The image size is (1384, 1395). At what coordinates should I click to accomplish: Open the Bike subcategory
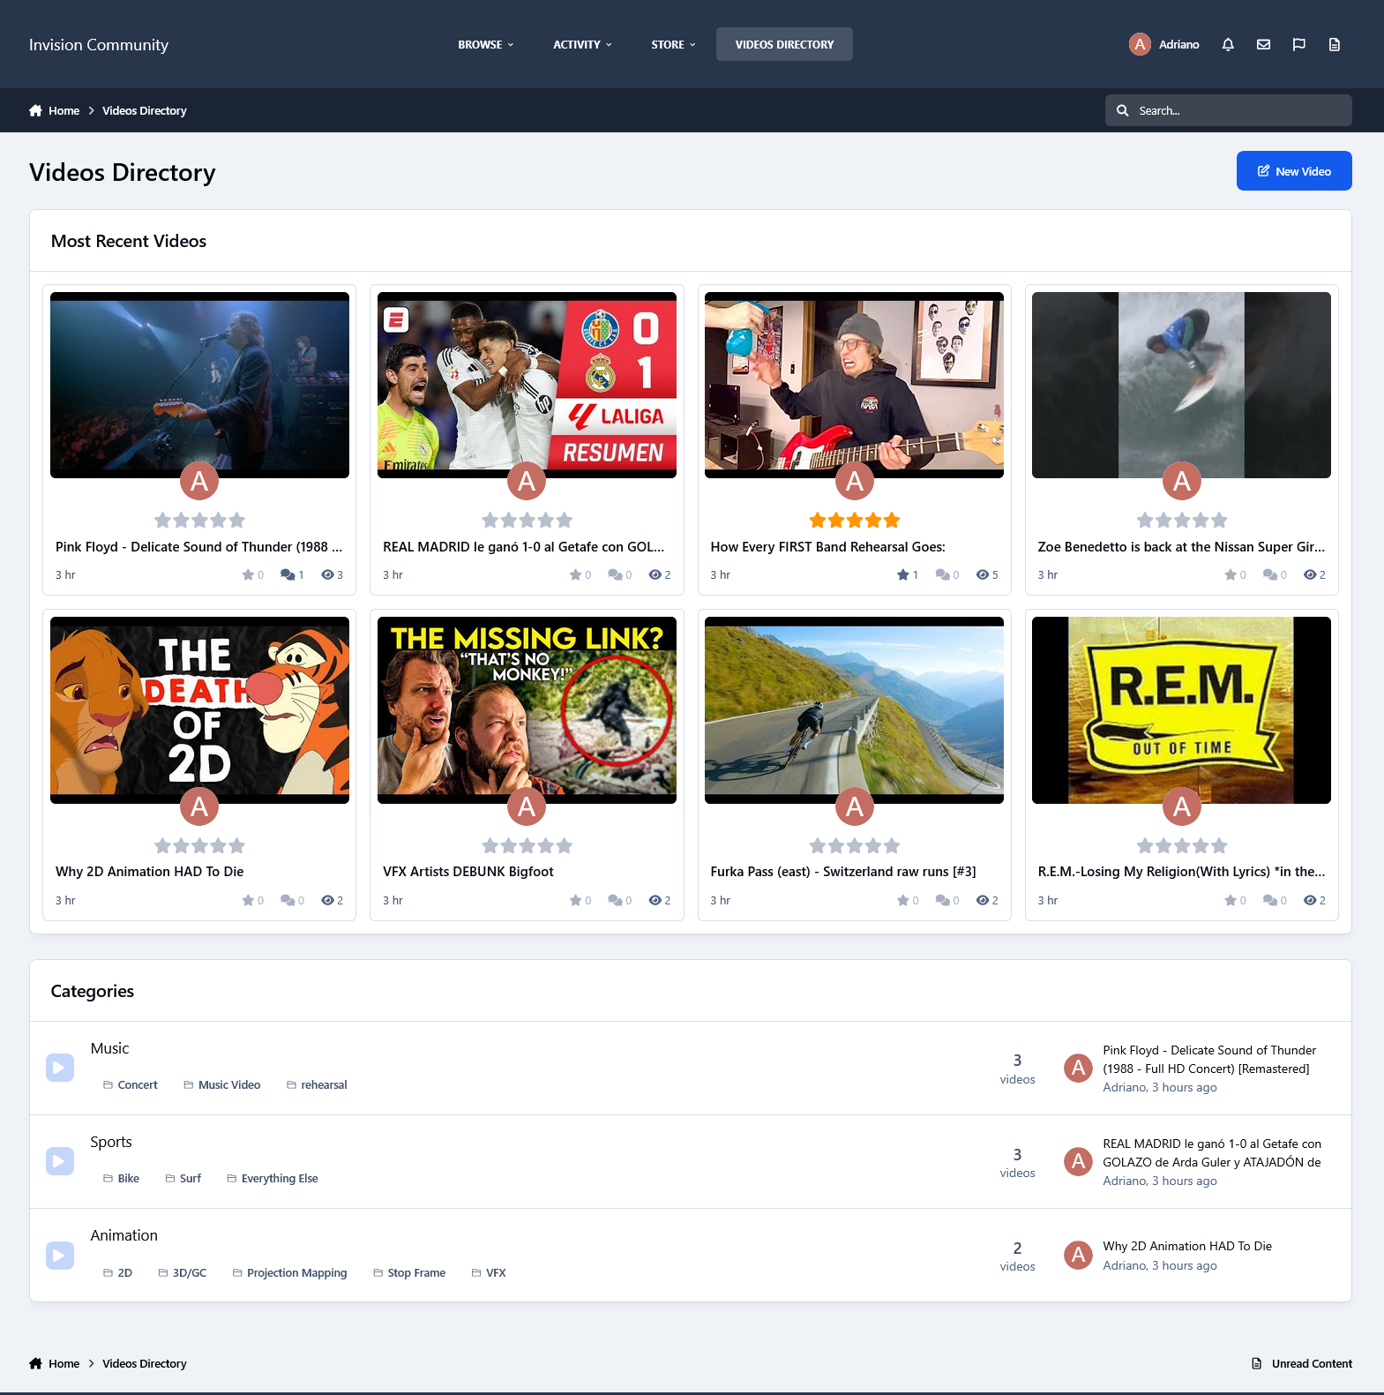point(122,1178)
